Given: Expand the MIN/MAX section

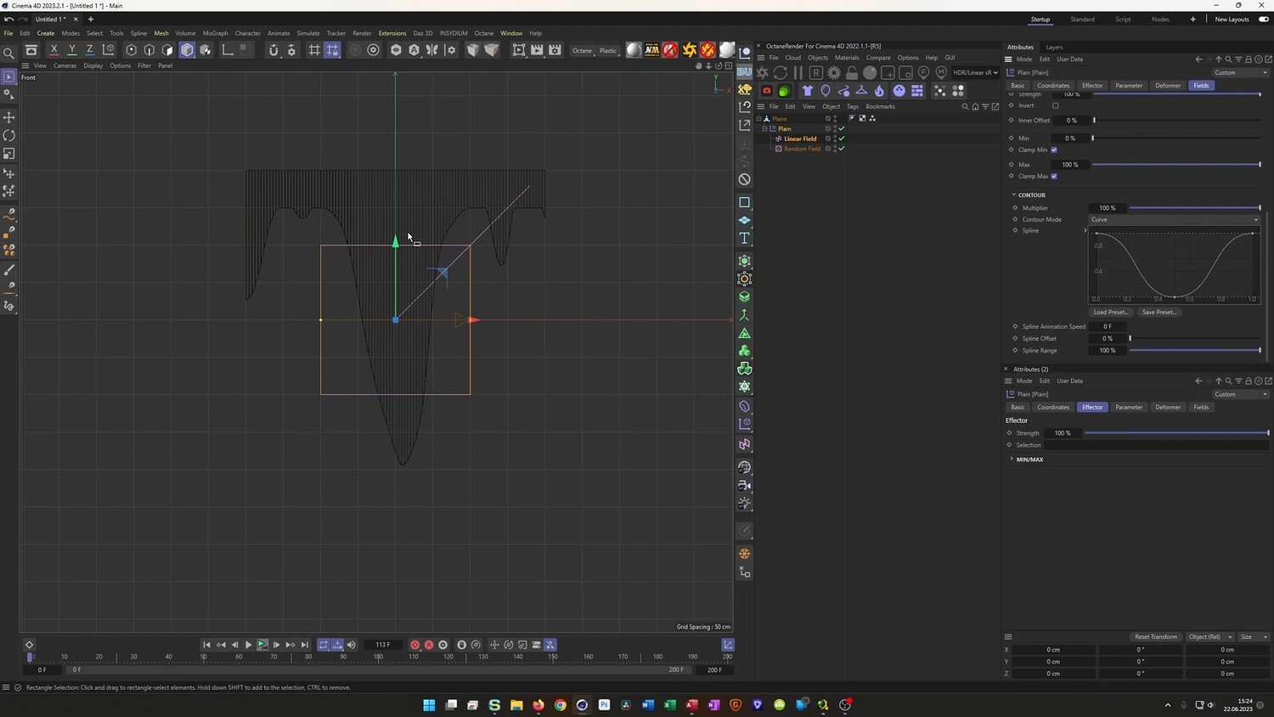Looking at the screenshot, I should click(1012, 459).
